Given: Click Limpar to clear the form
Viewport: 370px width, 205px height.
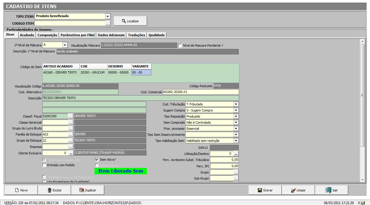Looking at the screenshot, I should tap(298, 190).
